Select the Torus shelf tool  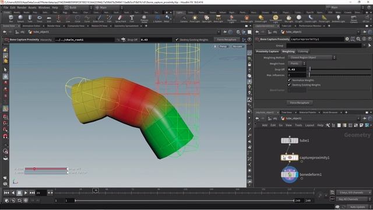point(40,19)
